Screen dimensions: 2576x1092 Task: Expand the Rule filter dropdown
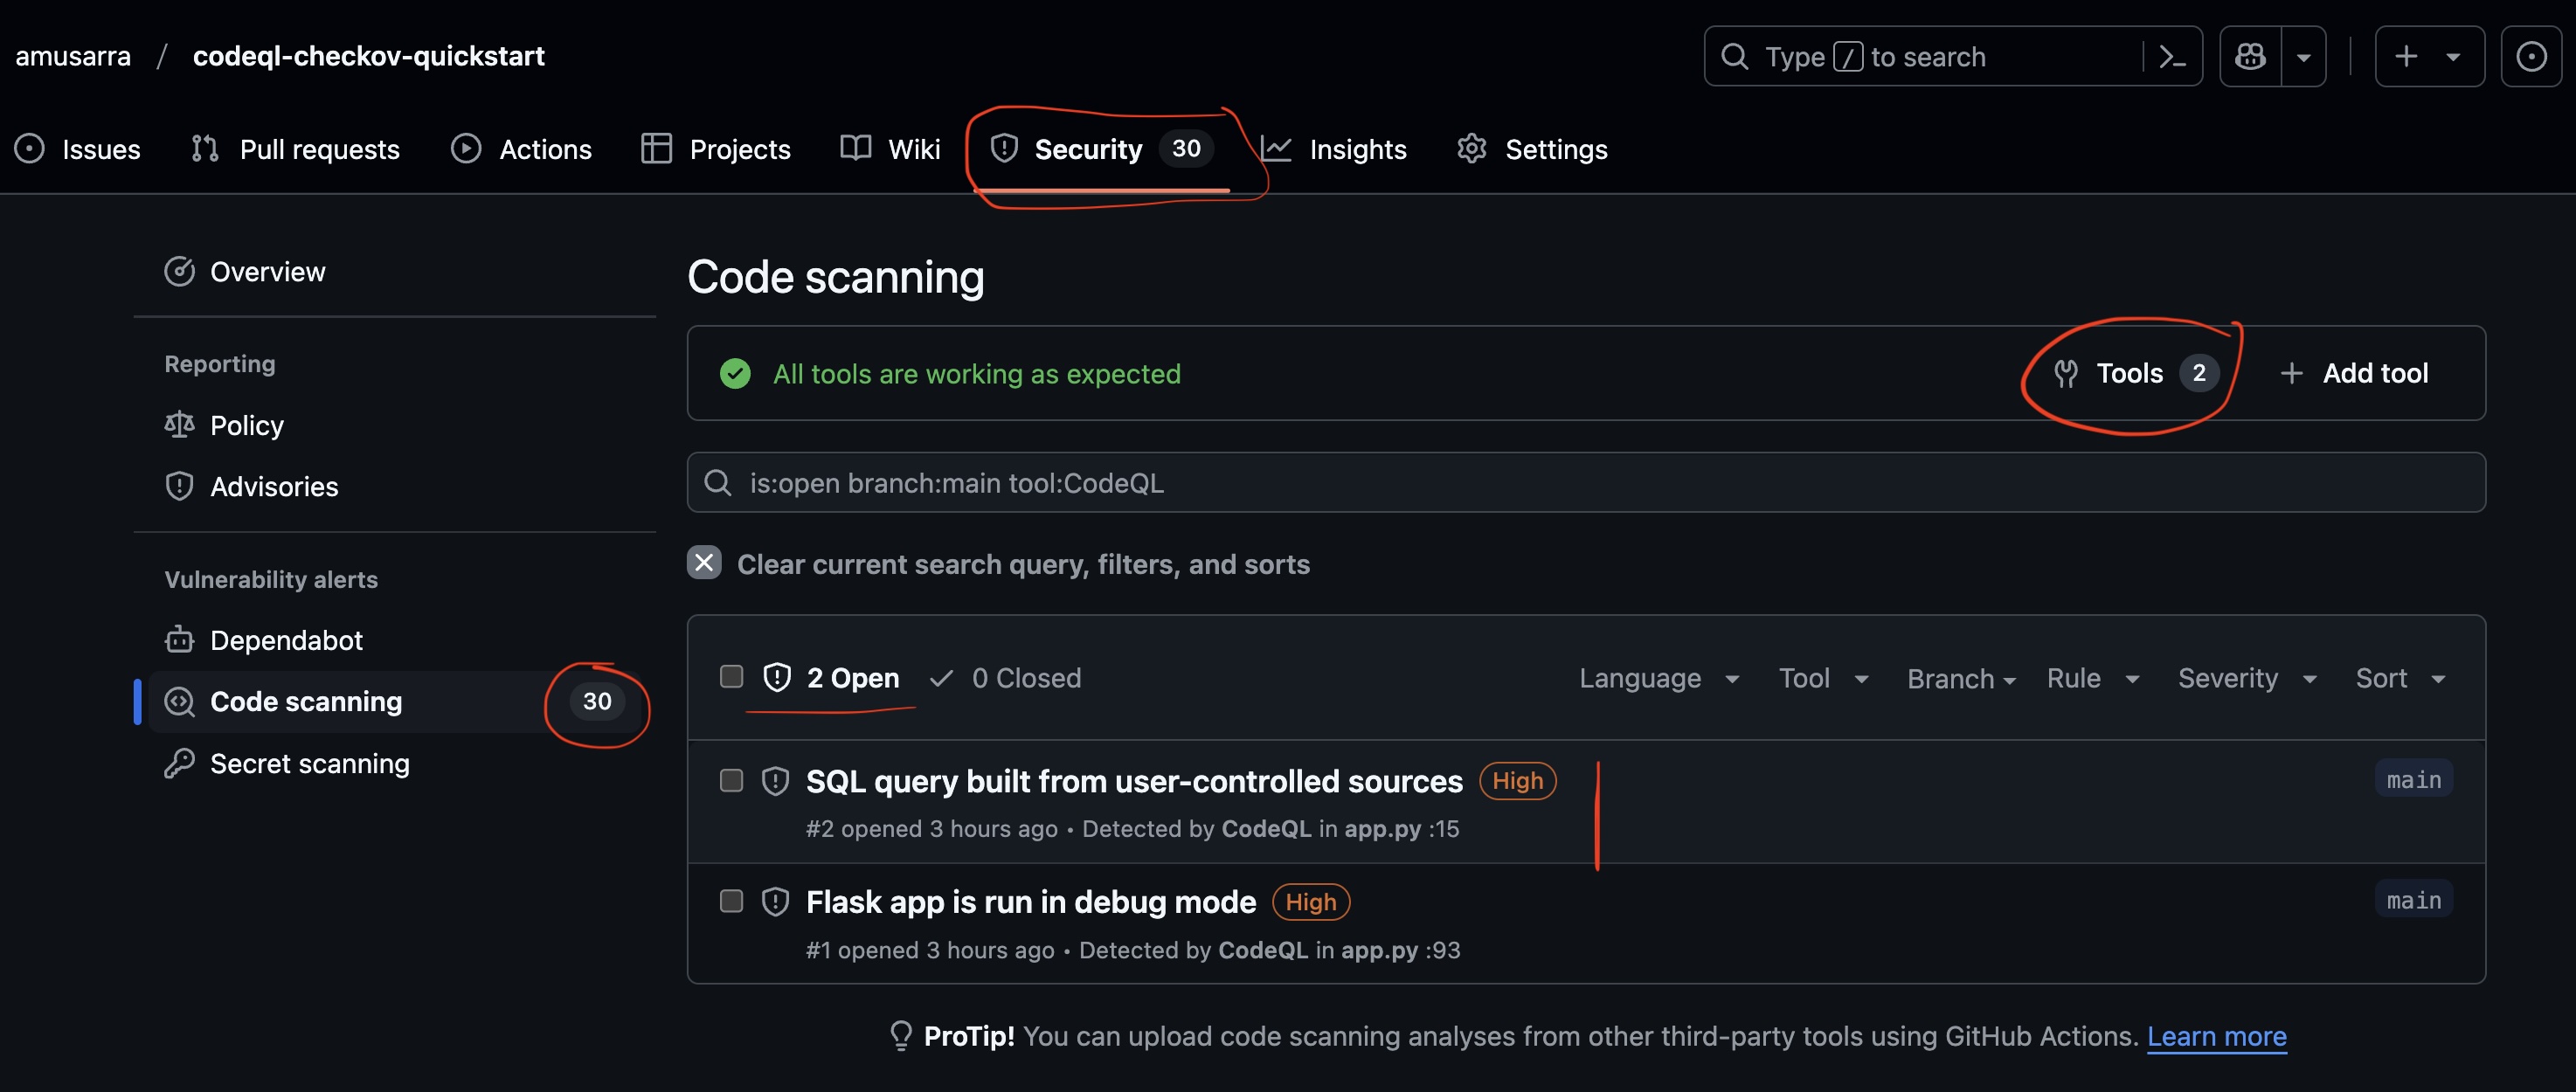click(2093, 678)
